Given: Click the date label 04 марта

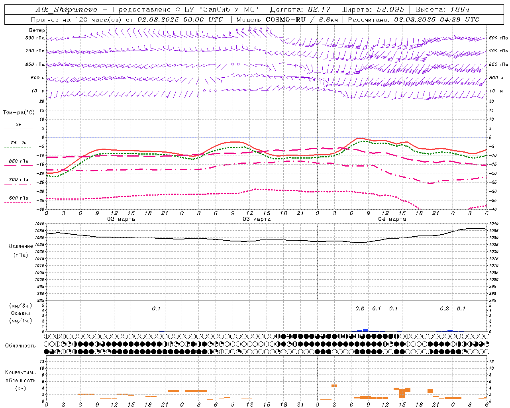Looking at the screenshot, I should point(392,219).
